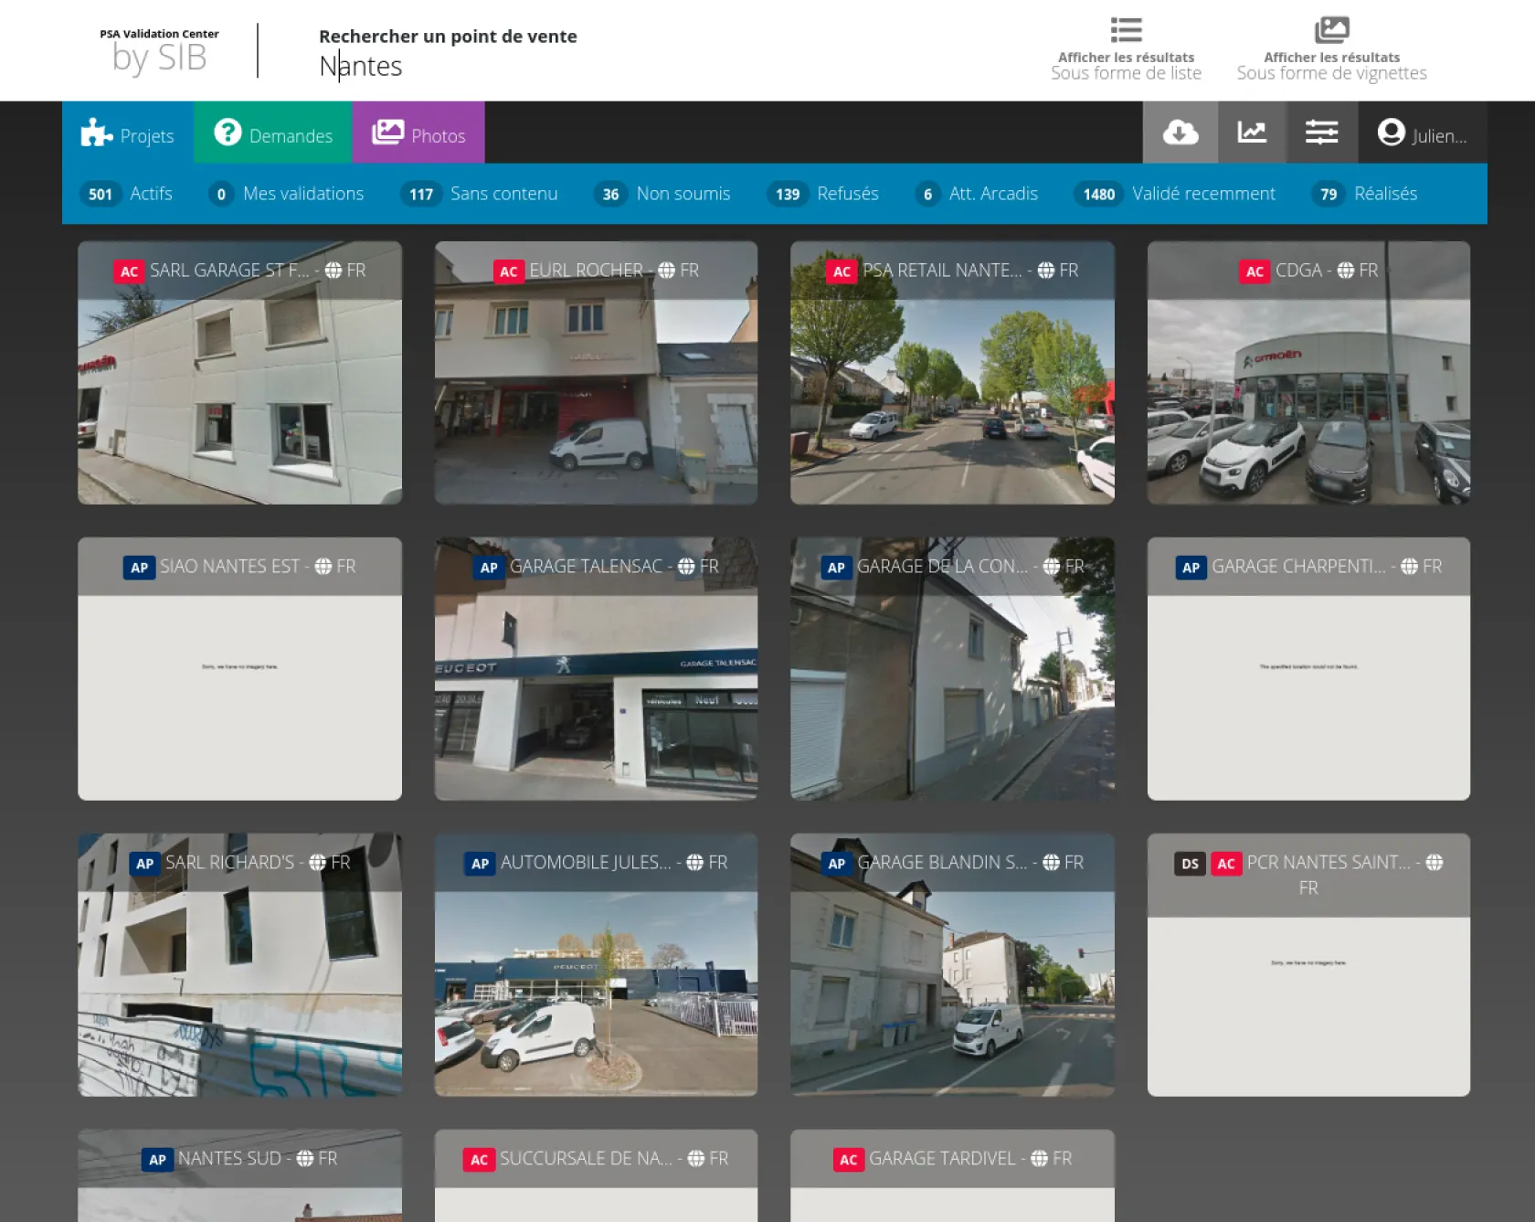Show results as a list

point(1126,50)
